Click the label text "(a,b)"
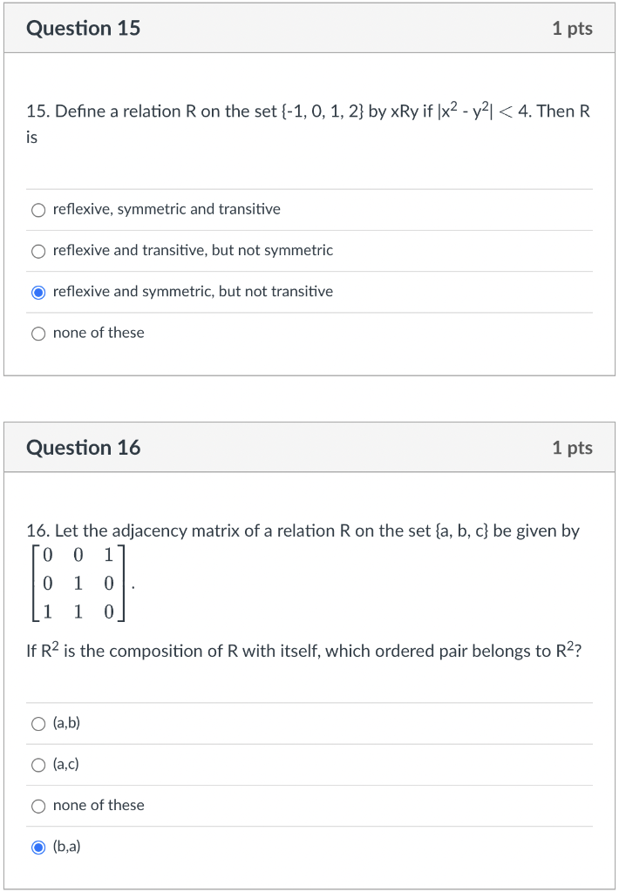This screenshot has height=892, width=619. (x=67, y=723)
